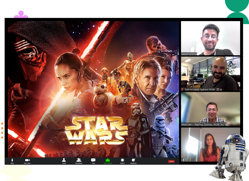This screenshot has height=181, width=249.
Task: Toggle the muted mic indicator on Tam's tile
Action: coord(182,89)
